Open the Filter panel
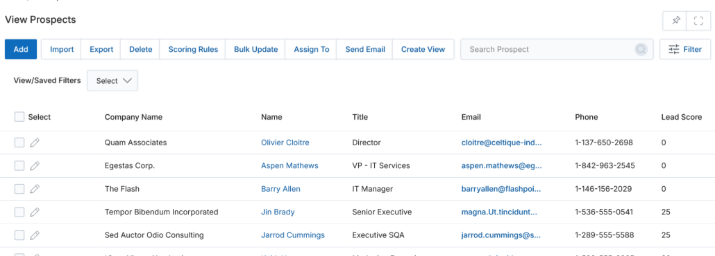 tap(685, 50)
